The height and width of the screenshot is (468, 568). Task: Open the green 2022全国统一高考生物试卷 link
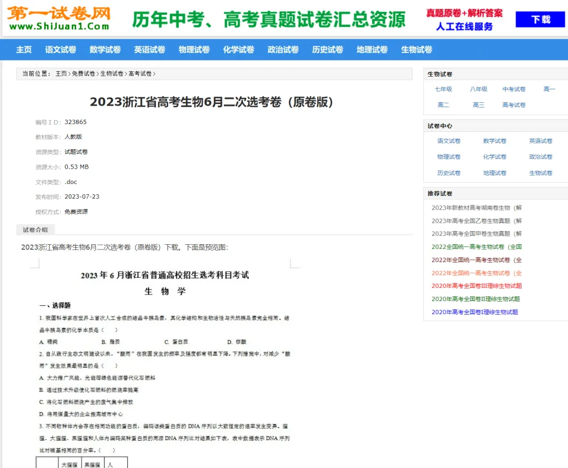pyautogui.click(x=476, y=247)
